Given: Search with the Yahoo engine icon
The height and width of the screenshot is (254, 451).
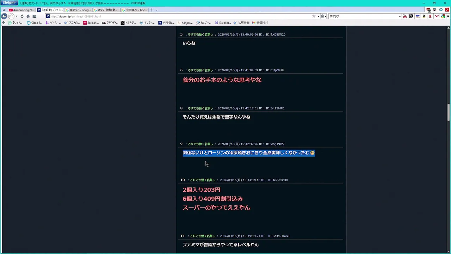Looking at the screenshot, I should coord(437,16).
